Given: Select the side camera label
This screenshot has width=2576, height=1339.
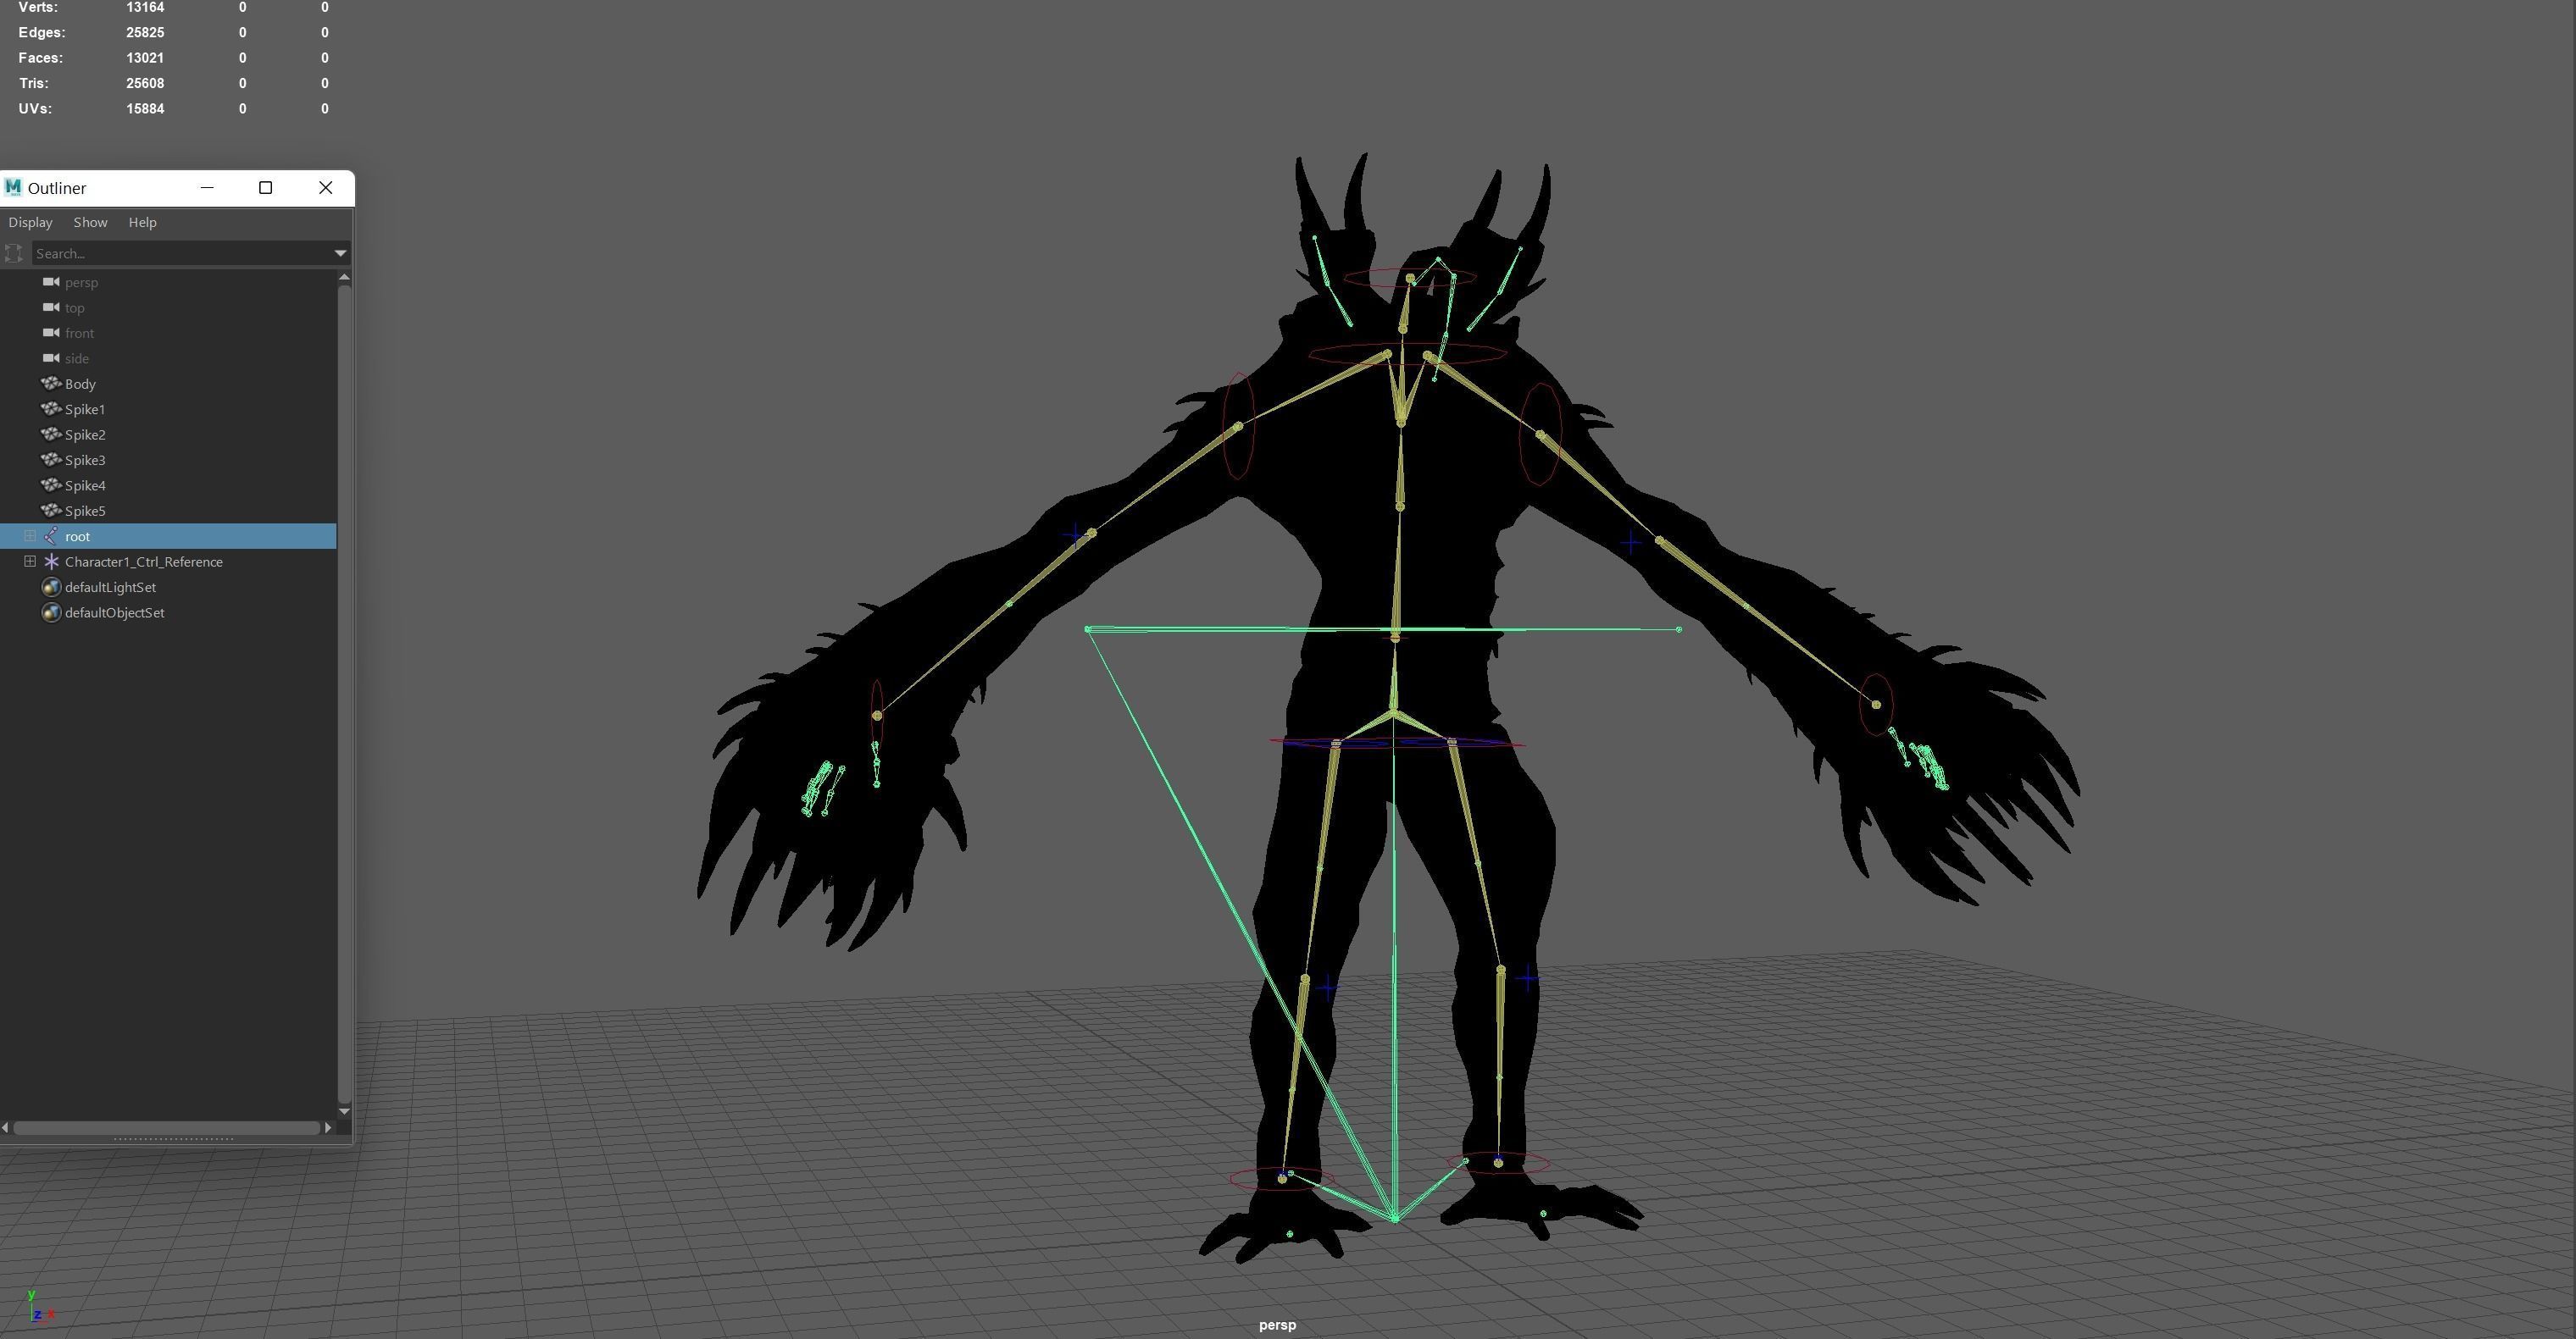Looking at the screenshot, I should pos(77,359).
